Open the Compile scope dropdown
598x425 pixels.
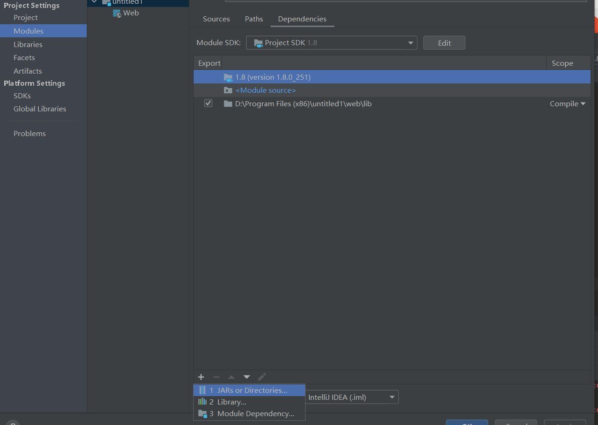point(568,104)
